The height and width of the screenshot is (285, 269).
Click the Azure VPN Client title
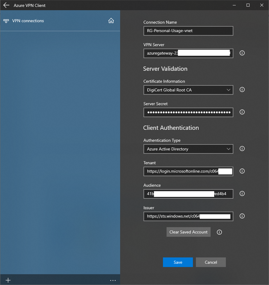[x=30, y=5]
